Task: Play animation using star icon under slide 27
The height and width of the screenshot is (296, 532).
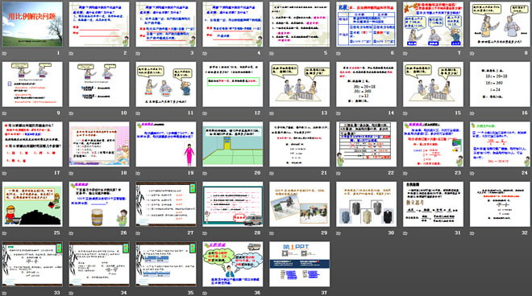Action: click(x=138, y=233)
